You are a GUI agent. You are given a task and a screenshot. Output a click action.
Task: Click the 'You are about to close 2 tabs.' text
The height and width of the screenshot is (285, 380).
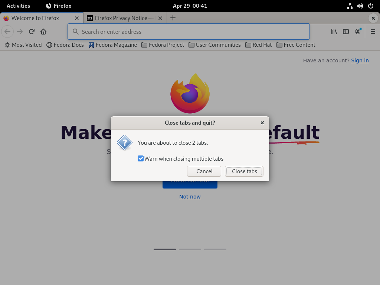point(173,143)
